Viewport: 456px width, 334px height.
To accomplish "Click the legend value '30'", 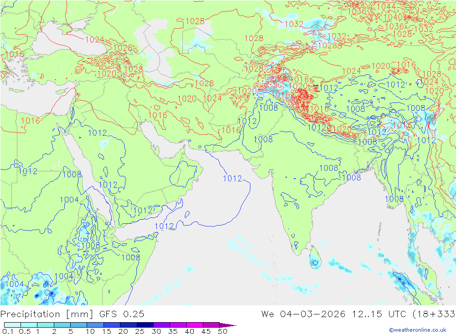I will point(156,331).
